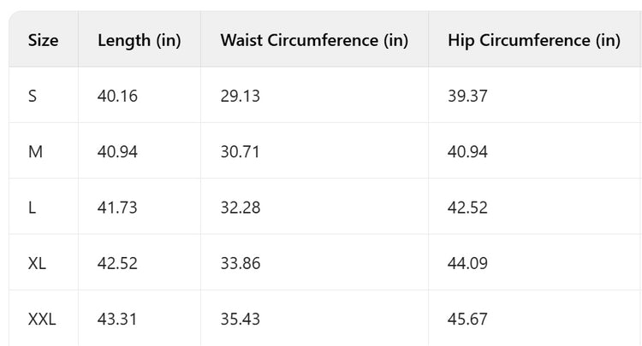The image size is (642, 346).
Task: Click the Size column header
Action: coord(43,40)
